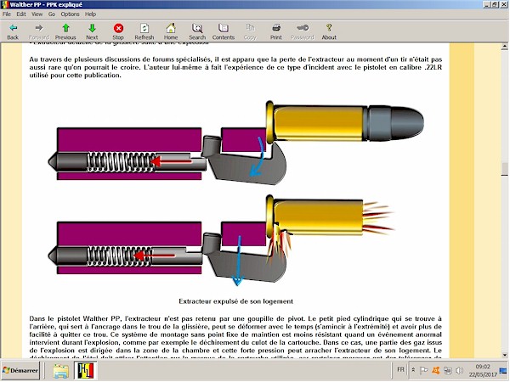
Task: Click the vertical scrollbar thumb
Action: click(504, 169)
